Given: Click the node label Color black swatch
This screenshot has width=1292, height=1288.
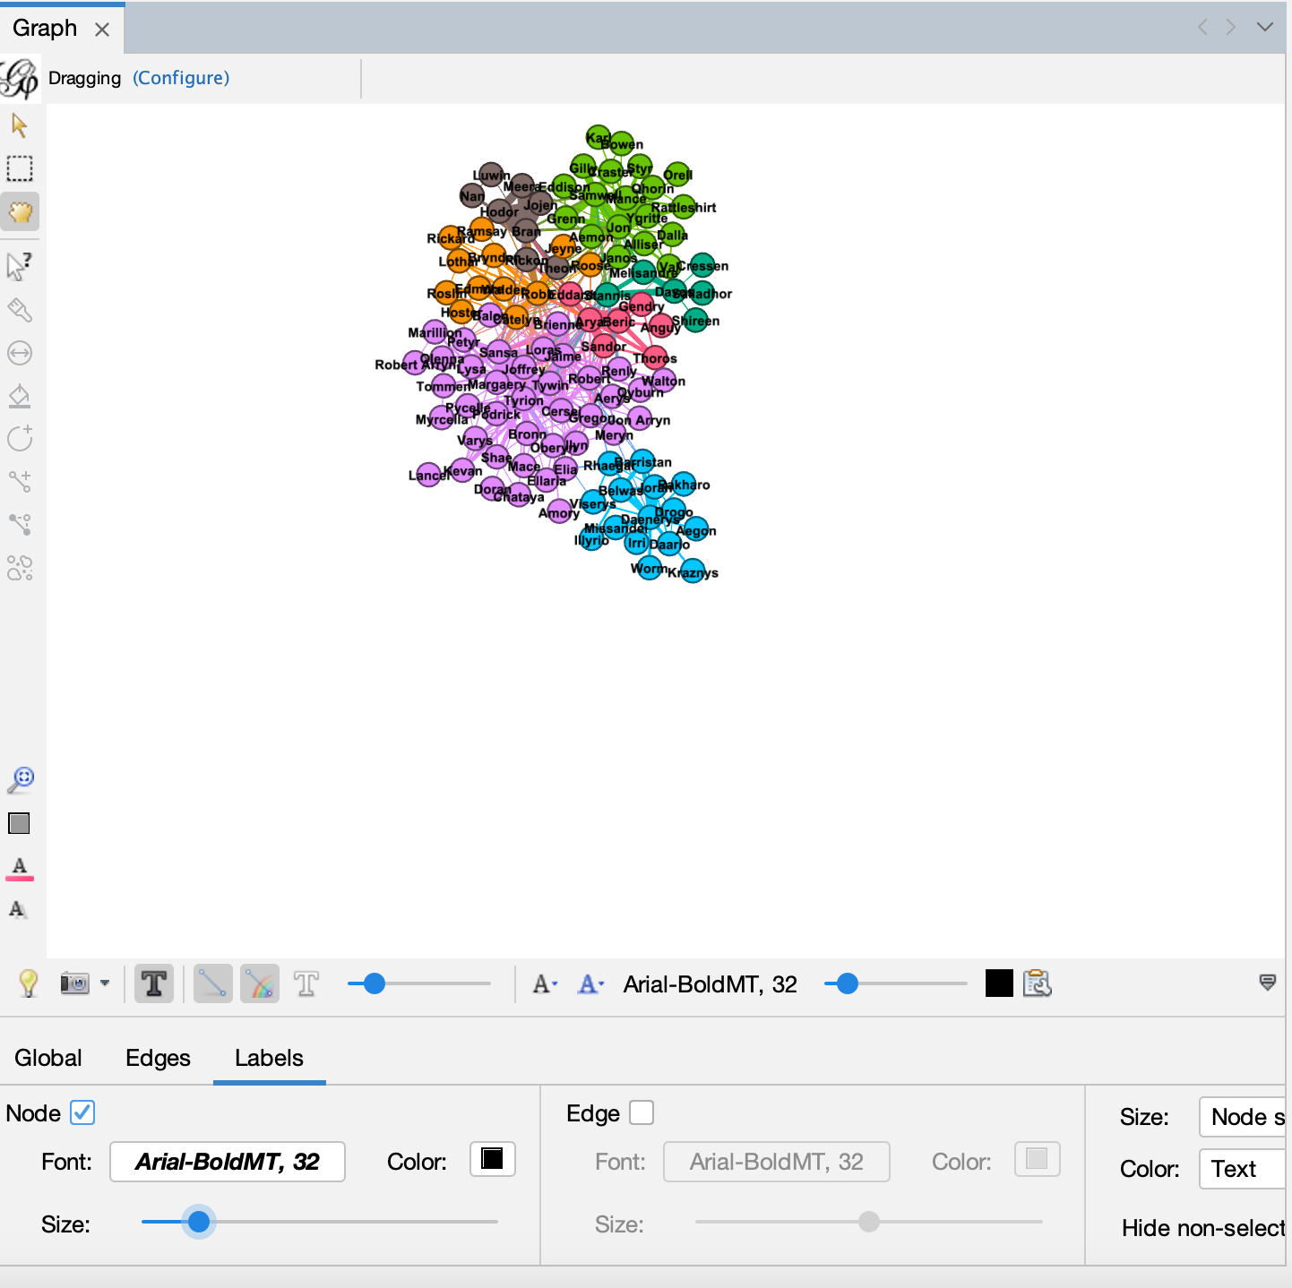Looking at the screenshot, I should point(492,1159).
